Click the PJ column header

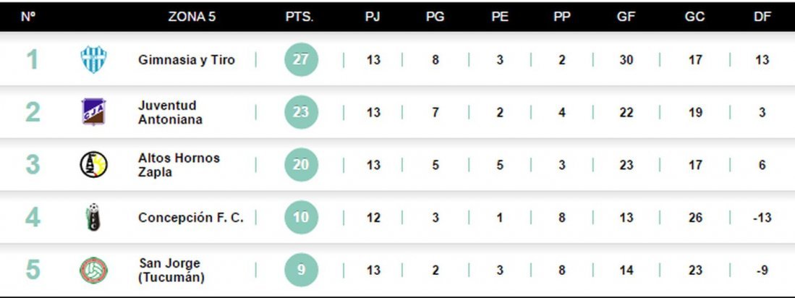coord(373,17)
